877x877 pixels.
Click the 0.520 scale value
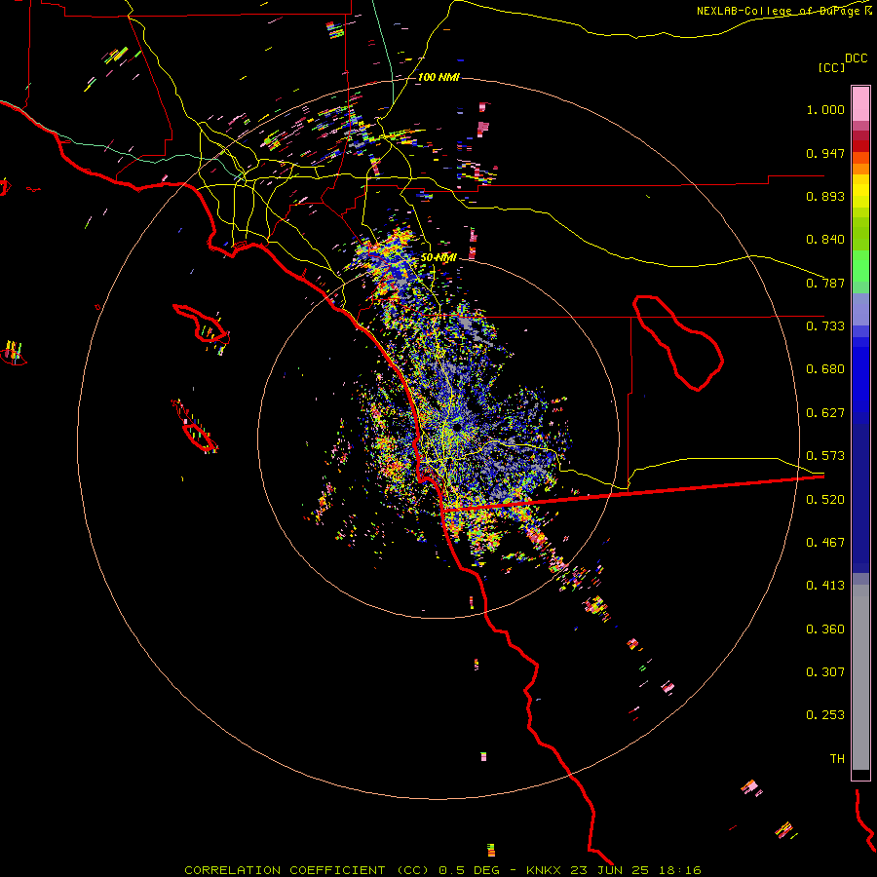pyautogui.click(x=825, y=500)
